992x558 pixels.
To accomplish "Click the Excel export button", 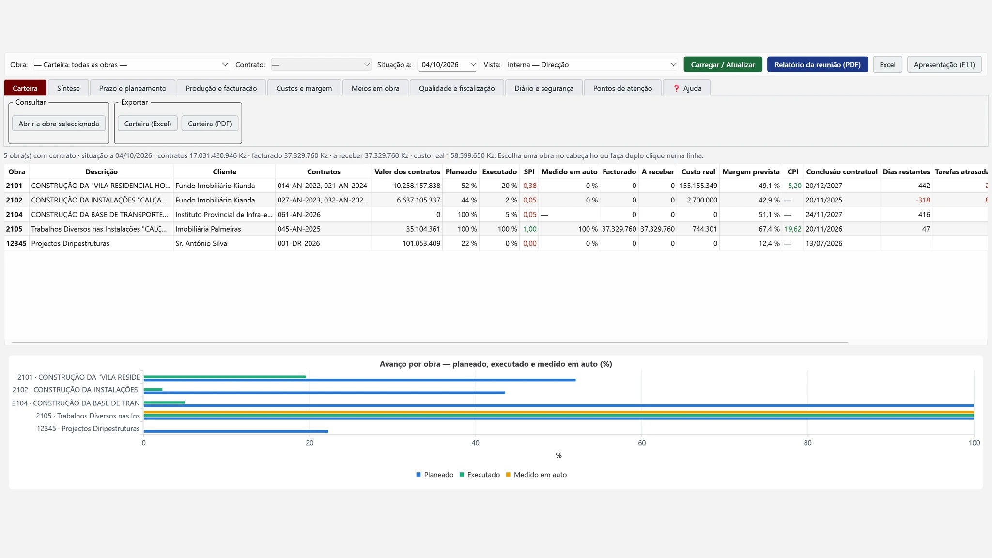I will pos(887,65).
